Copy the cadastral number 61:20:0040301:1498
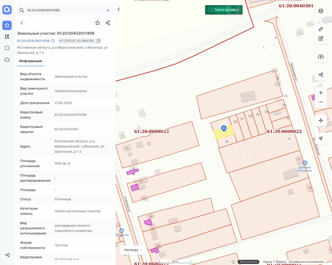The height and width of the screenshot is (265, 332). [x=53, y=41]
